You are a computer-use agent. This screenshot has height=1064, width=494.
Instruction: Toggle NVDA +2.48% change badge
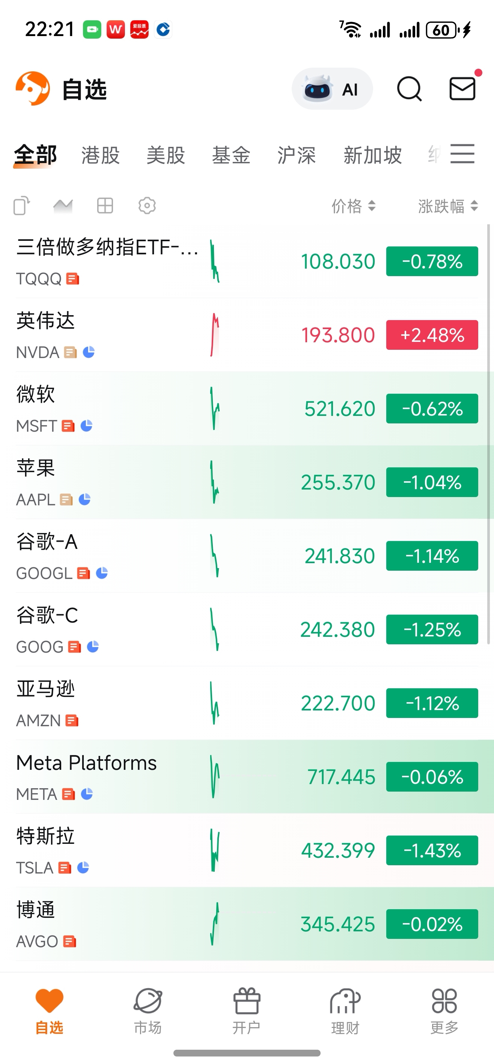(432, 335)
